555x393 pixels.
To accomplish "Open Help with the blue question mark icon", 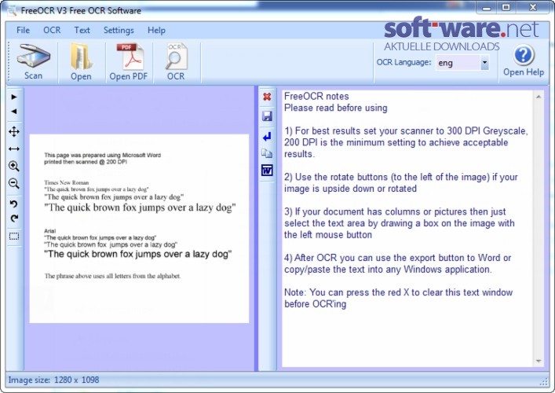I will (x=524, y=55).
